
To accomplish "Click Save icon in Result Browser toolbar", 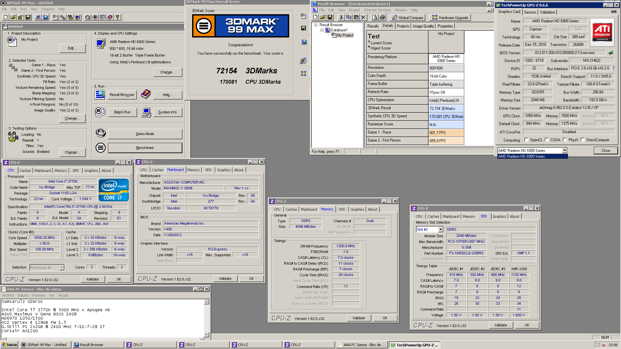I will coord(330,17).
